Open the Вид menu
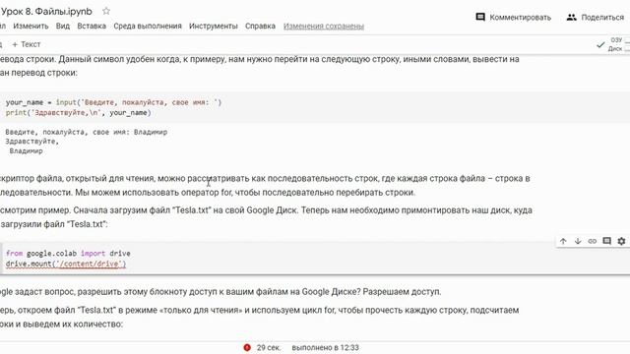630x354 pixels. (x=63, y=27)
